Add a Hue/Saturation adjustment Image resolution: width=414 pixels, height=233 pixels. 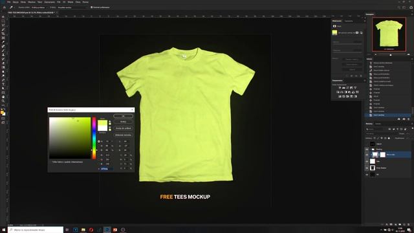tap(338, 92)
